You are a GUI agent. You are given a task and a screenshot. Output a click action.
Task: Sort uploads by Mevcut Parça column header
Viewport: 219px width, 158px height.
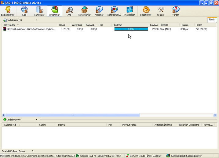(x=136, y=125)
